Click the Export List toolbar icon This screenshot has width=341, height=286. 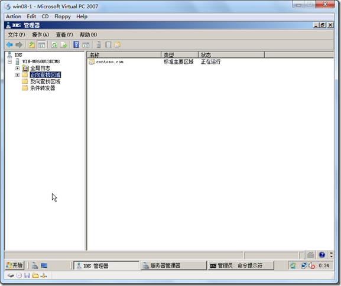(x=64, y=45)
